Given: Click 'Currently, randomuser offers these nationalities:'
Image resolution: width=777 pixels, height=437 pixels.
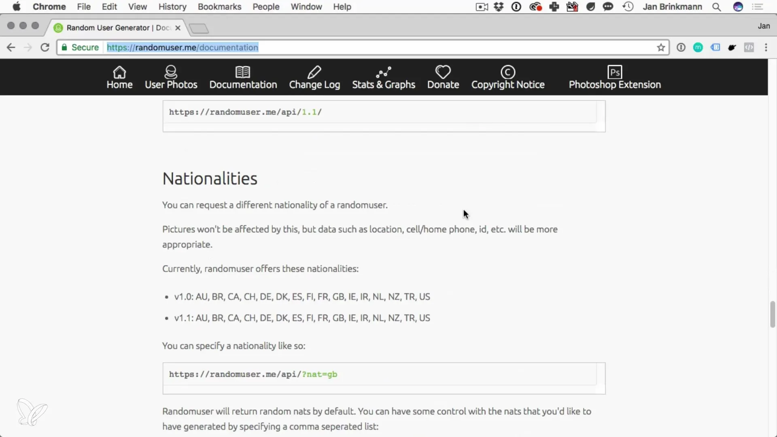Looking at the screenshot, I should (260, 269).
